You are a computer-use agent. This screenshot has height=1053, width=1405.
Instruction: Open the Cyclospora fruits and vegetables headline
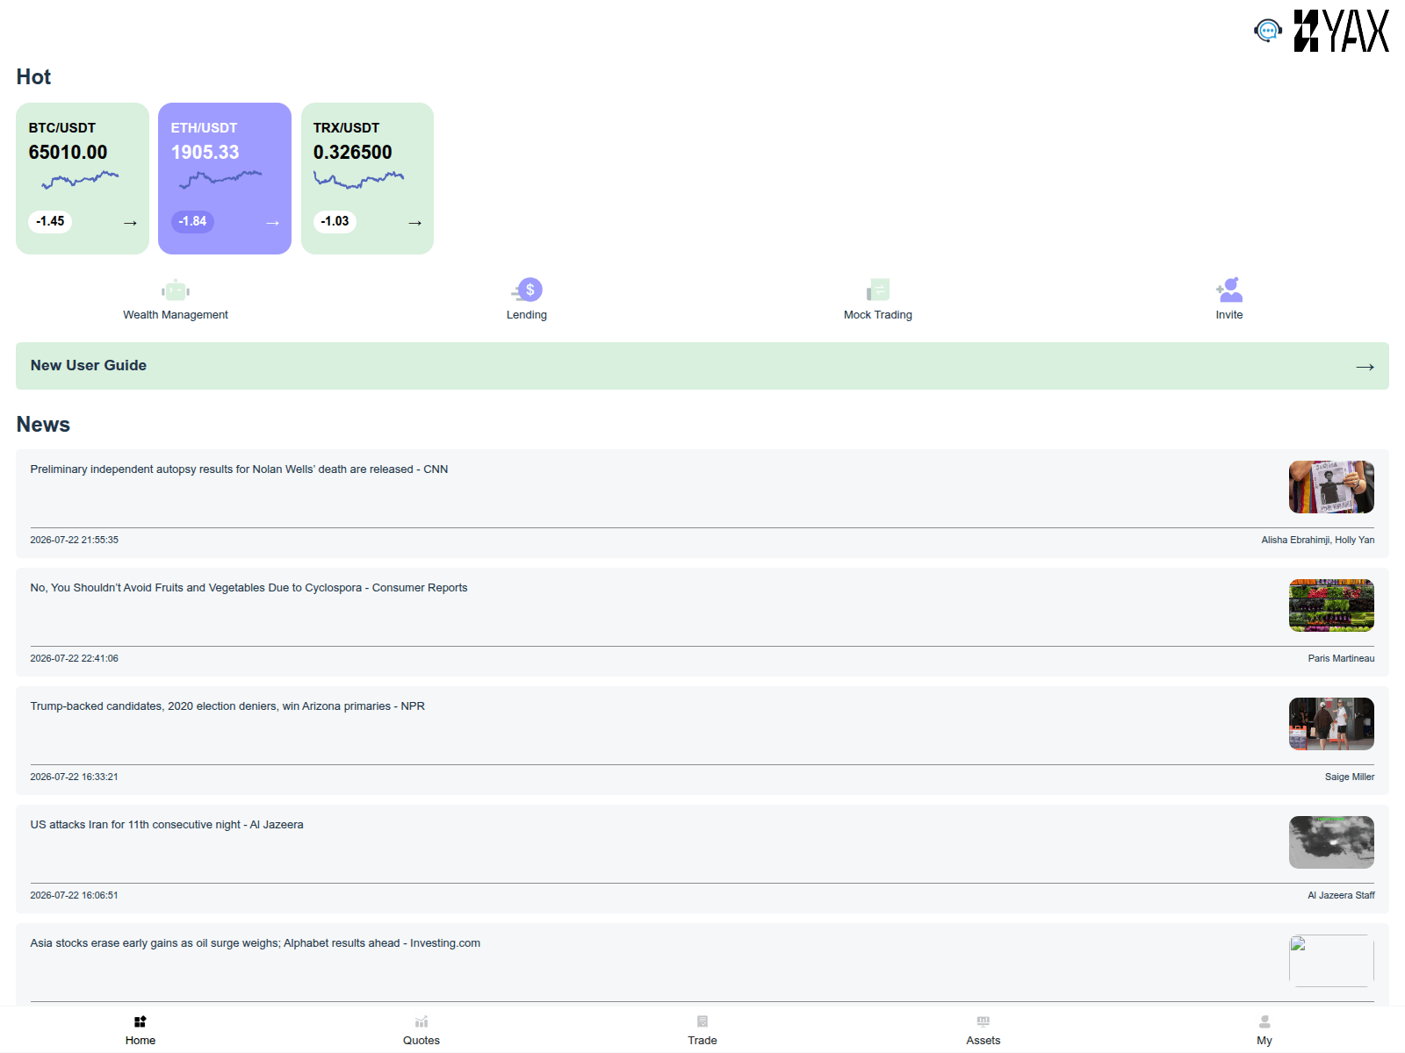pos(249,588)
